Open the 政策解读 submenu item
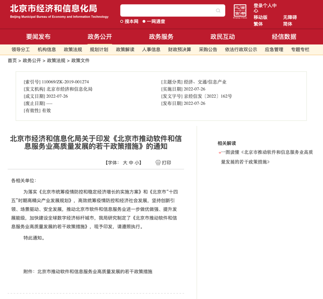The width and height of the screenshot is (323, 299). pyautogui.click(x=125, y=50)
